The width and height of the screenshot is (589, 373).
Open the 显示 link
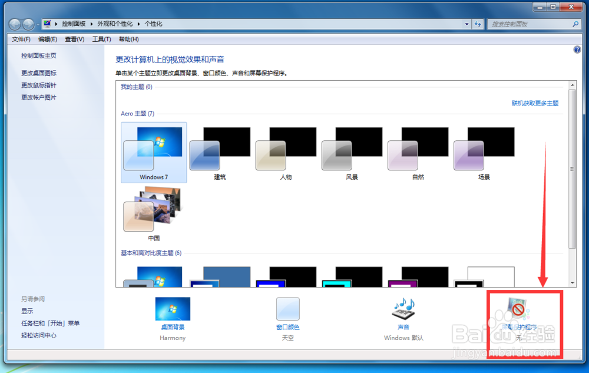click(x=27, y=311)
